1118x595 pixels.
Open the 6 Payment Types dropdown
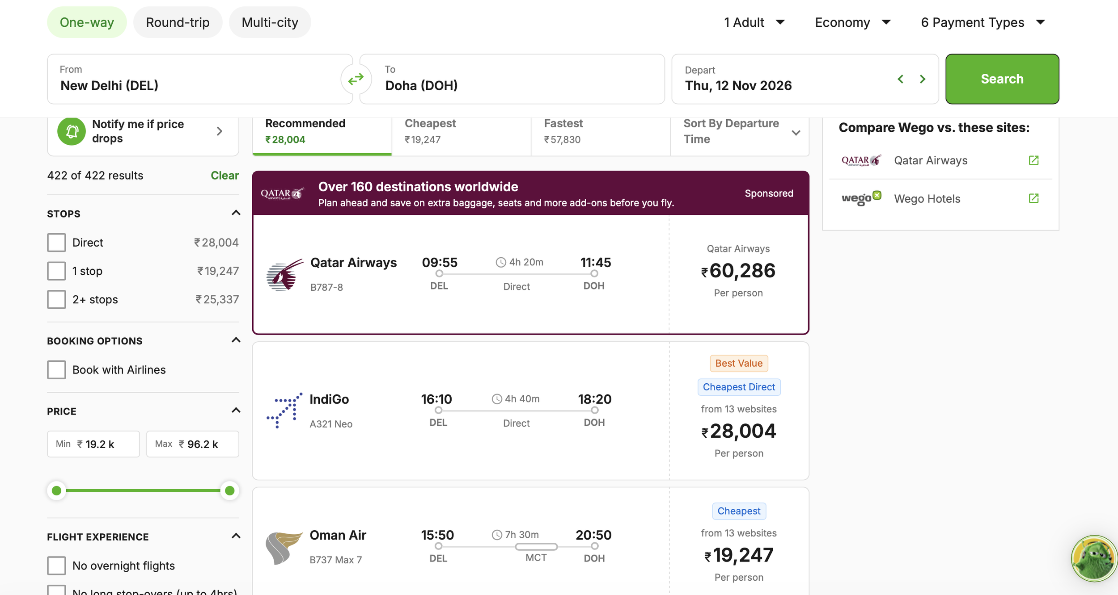coord(983,22)
